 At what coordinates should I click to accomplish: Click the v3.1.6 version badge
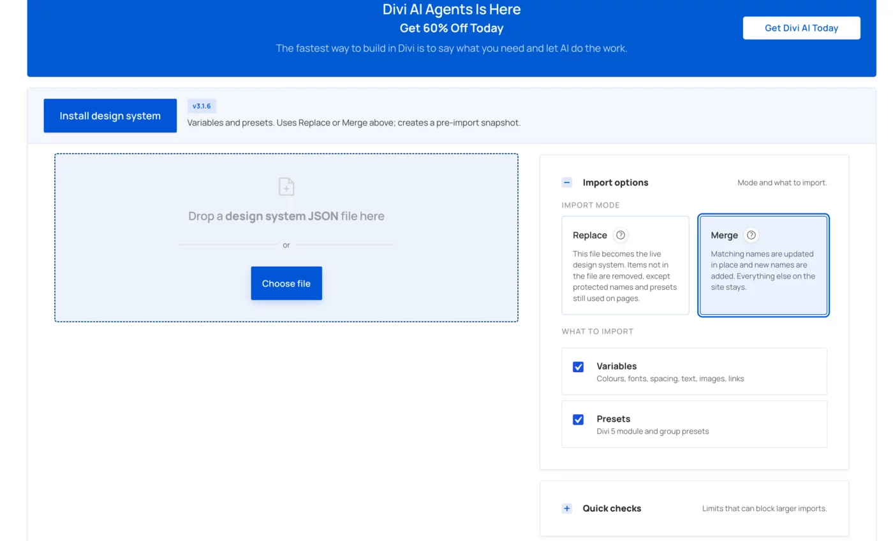click(x=202, y=106)
